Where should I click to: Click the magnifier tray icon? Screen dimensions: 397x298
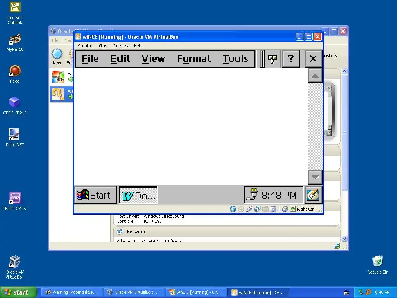coord(368,292)
